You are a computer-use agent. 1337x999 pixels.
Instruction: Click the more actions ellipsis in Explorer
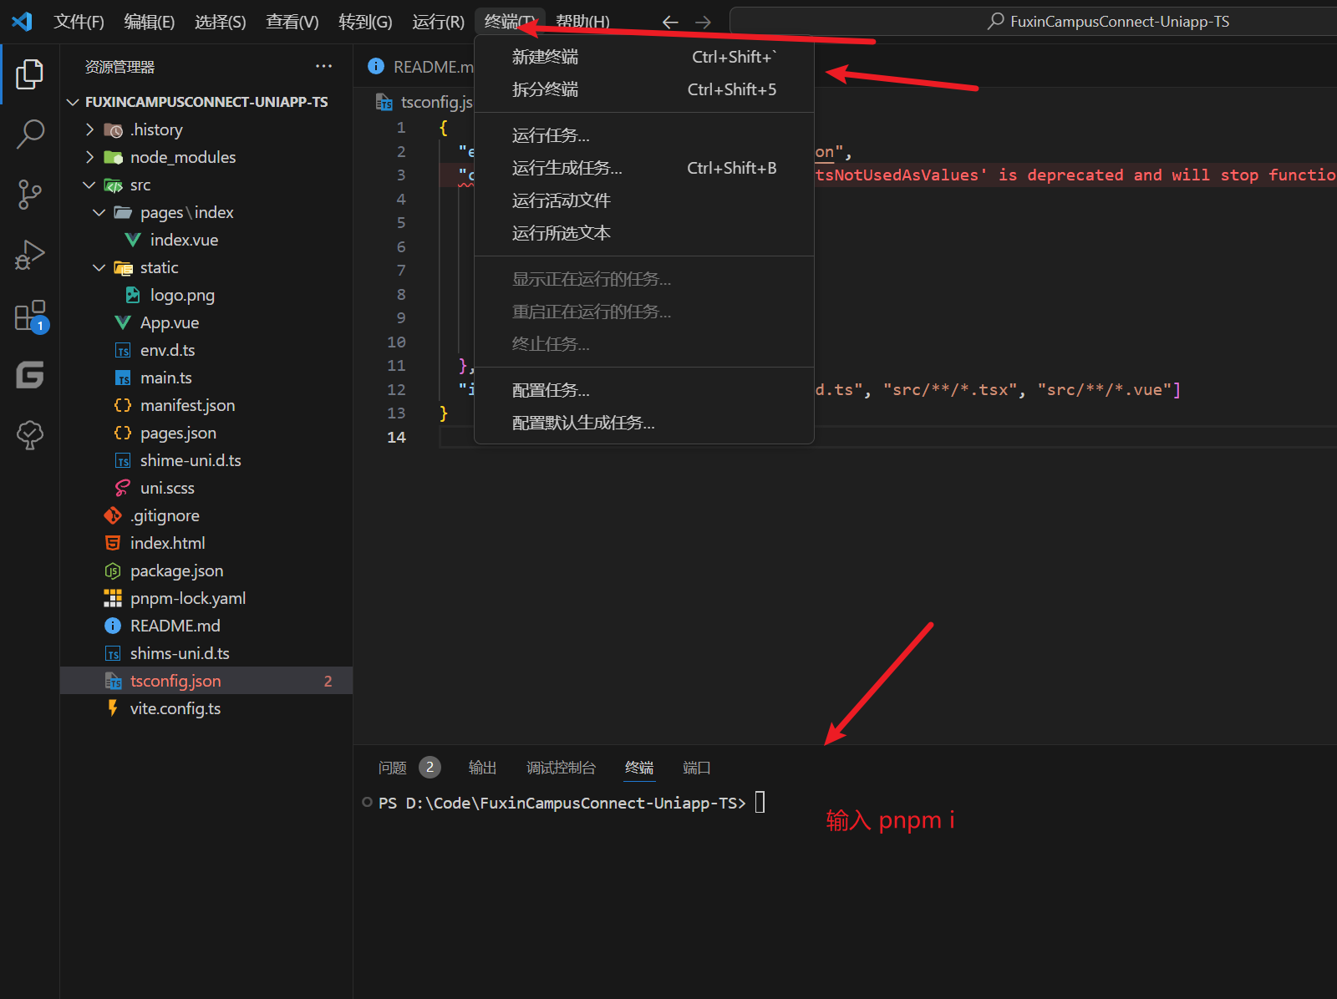[323, 67]
